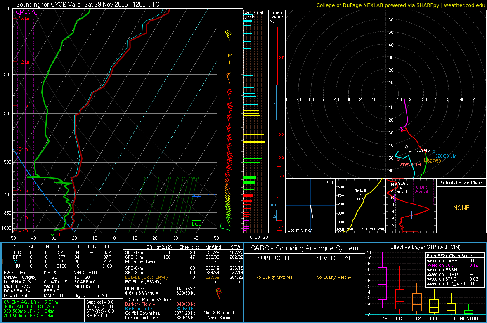487x323 pixels.
Task: Click the 'DCAPE = -34' value
Action: (x=17, y=291)
